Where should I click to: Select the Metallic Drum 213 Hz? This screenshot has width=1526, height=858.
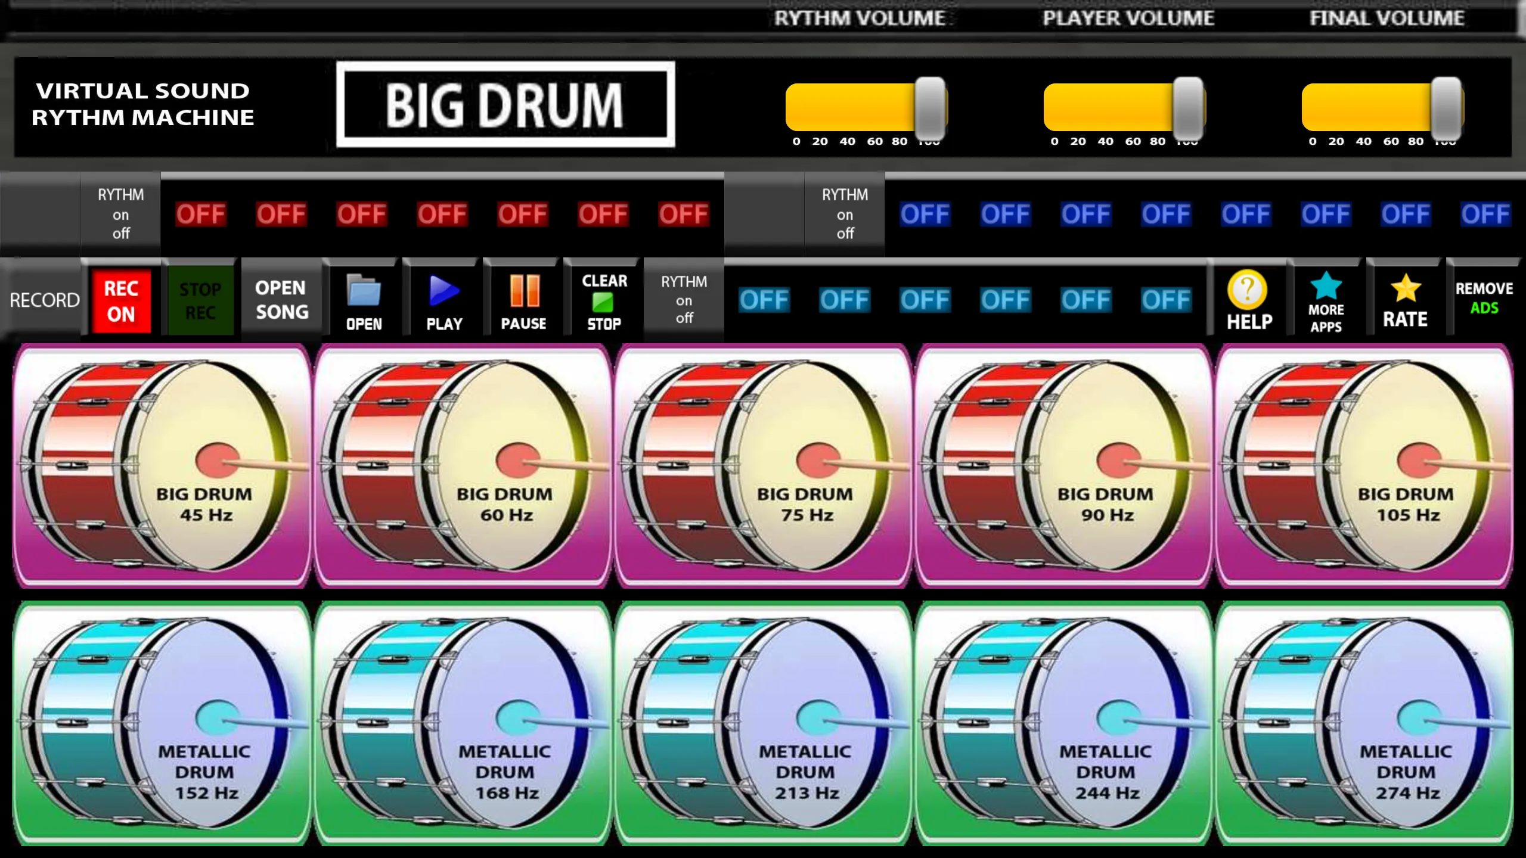coord(762,726)
